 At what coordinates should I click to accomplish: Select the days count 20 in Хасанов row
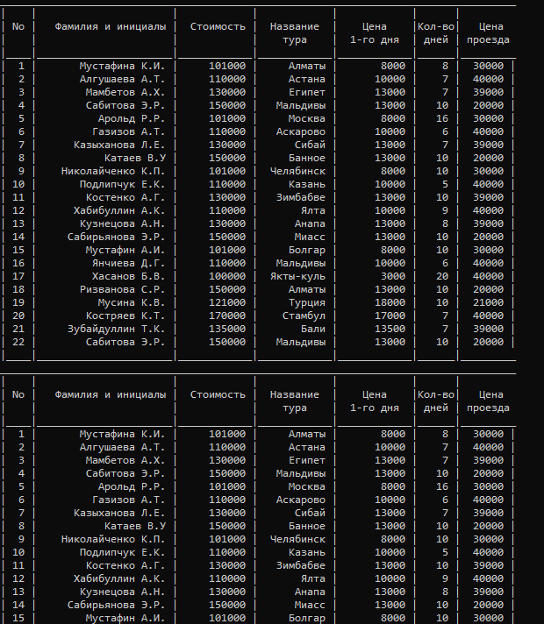[x=442, y=276]
